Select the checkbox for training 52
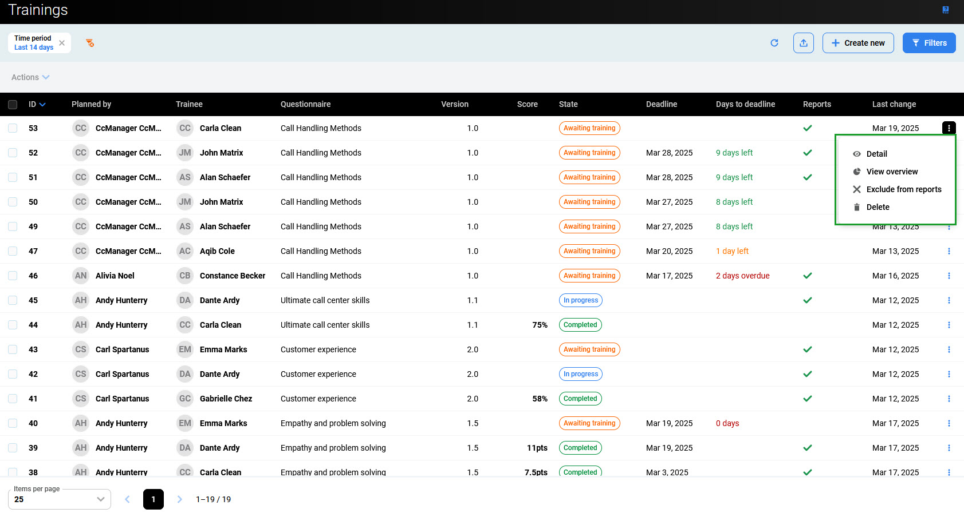 tap(13, 153)
